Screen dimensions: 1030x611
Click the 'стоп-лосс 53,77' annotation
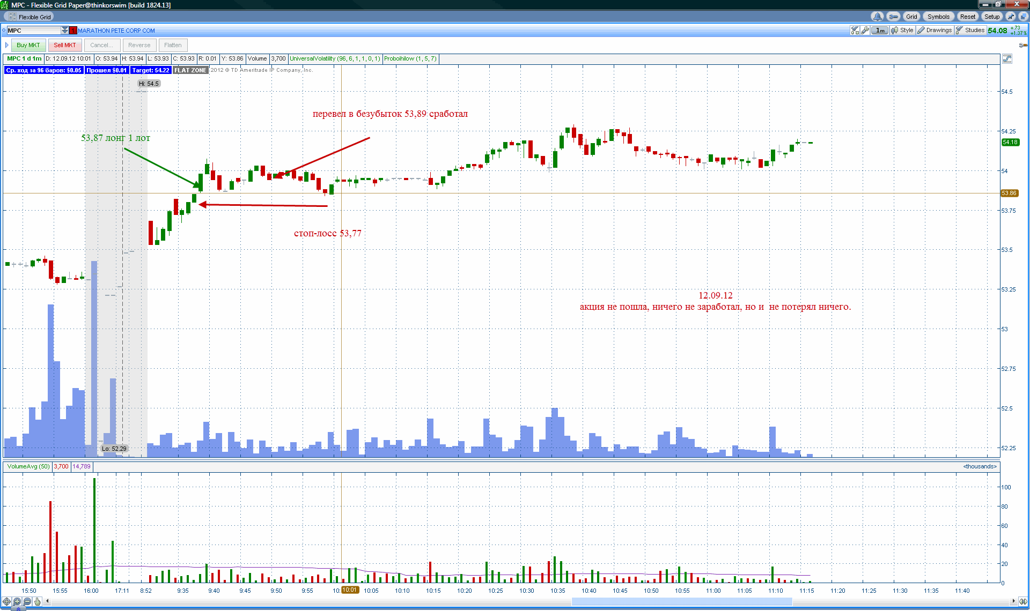coord(328,233)
